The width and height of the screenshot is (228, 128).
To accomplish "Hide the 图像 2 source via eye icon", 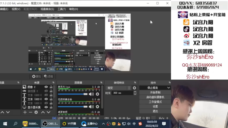I will 46,87.
